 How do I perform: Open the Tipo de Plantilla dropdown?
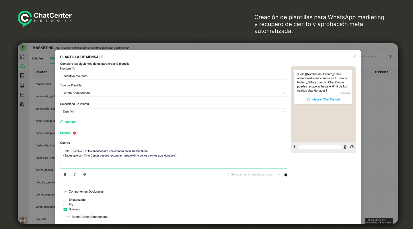point(174,93)
